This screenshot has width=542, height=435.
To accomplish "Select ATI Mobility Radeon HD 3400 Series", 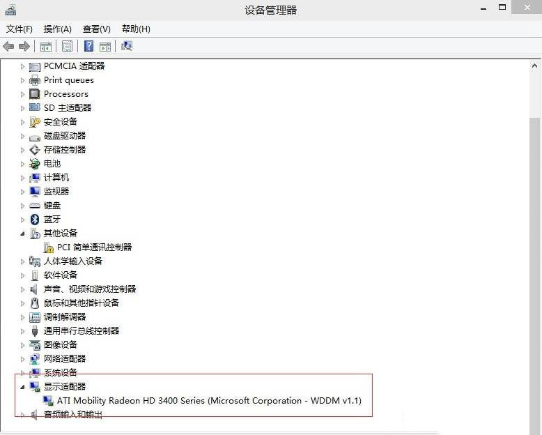I will click(209, 401).
